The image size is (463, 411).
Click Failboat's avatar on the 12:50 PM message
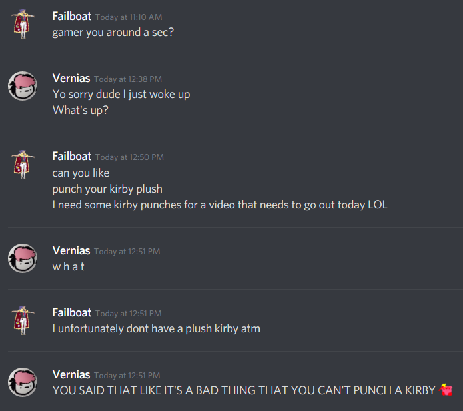click(23, 165)
